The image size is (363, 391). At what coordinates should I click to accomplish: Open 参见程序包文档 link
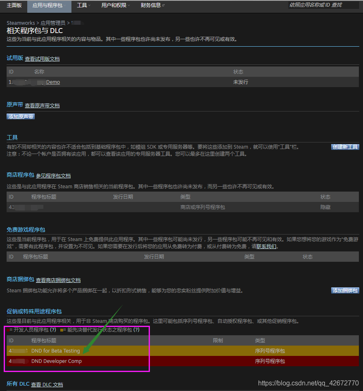point(53,176)
